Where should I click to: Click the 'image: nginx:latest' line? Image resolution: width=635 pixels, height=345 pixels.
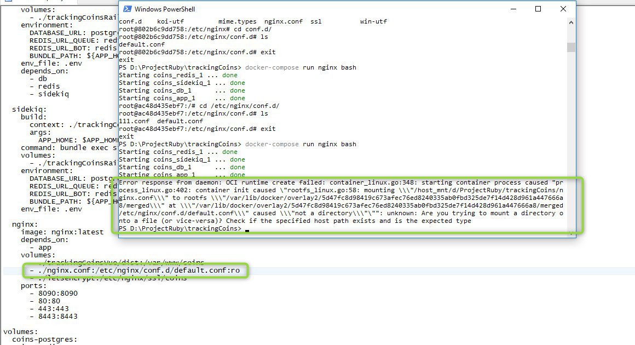tap(62, 232)
